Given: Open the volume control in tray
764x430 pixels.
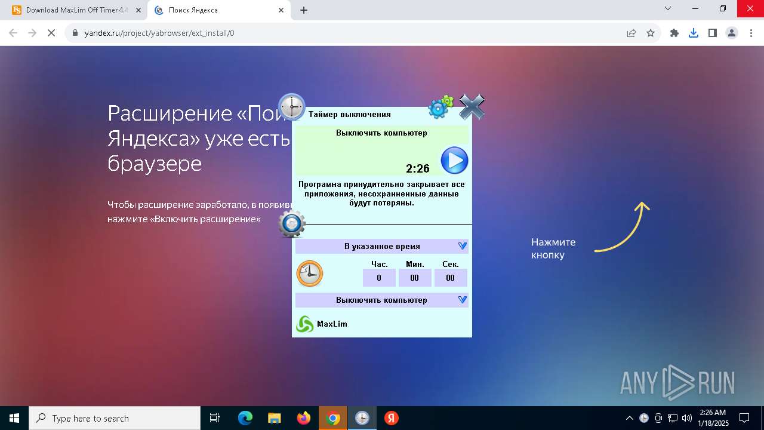Looking at the screenshot, I should click(687, 418).
